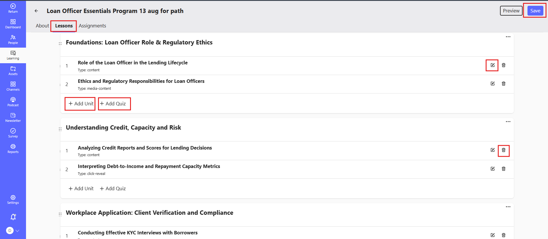Open the Newsletter section
The width and height of the screenshot is (548, 239).
pyautogui.click(x=13, y=117)
